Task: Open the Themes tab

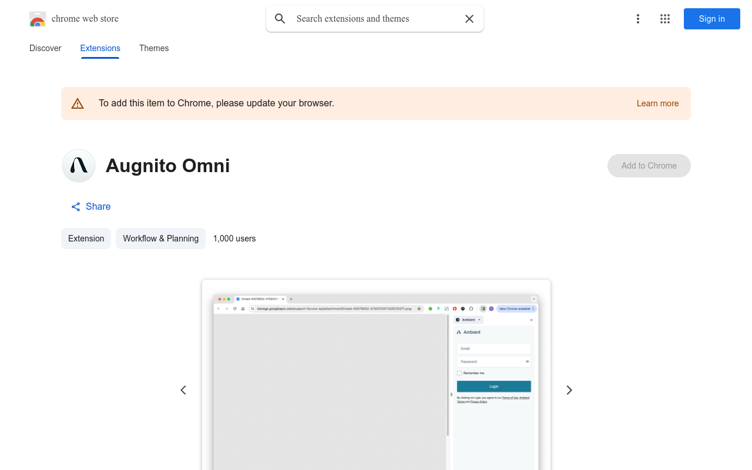Action: [154, 48]
